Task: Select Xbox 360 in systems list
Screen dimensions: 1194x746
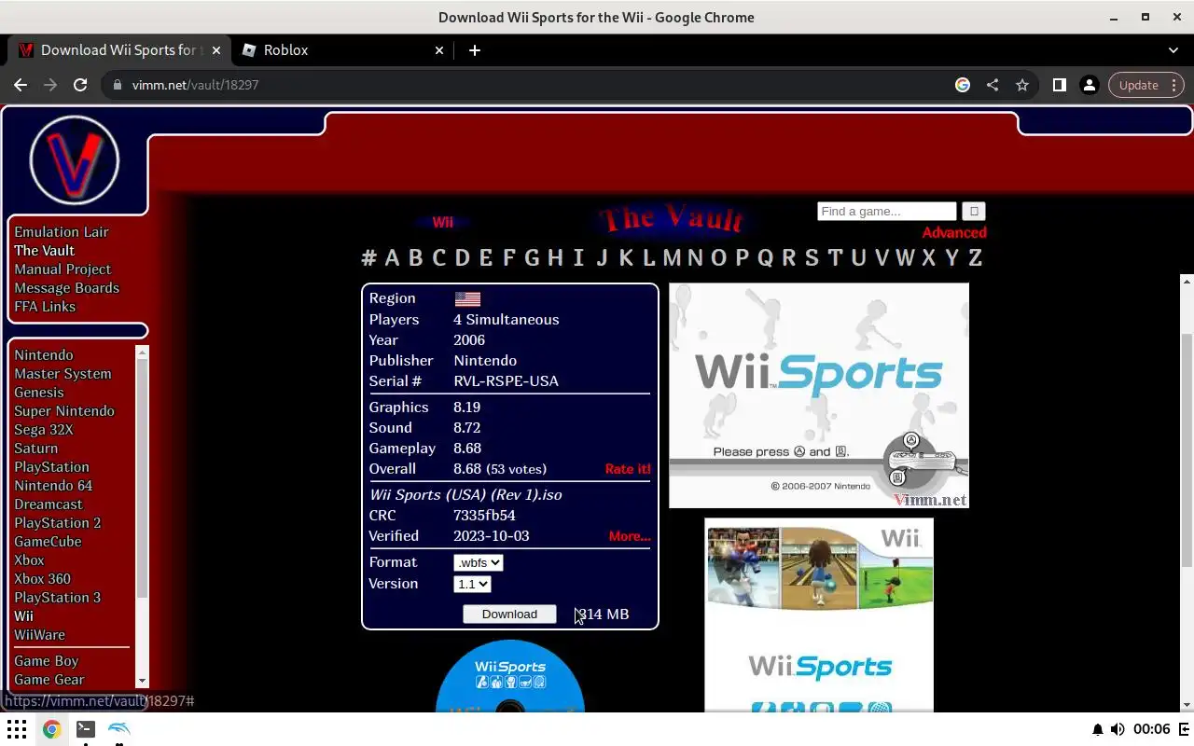Action: [42, 579]
